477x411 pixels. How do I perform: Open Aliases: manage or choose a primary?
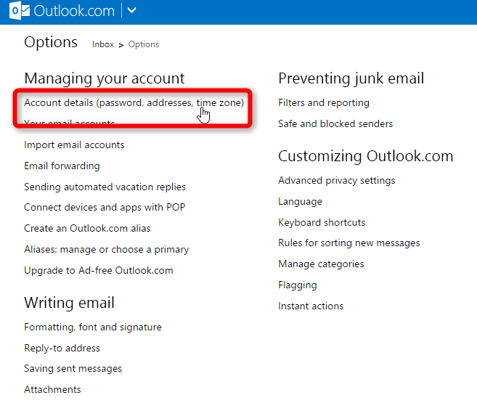pyautogui.click(x=107, y=250)
